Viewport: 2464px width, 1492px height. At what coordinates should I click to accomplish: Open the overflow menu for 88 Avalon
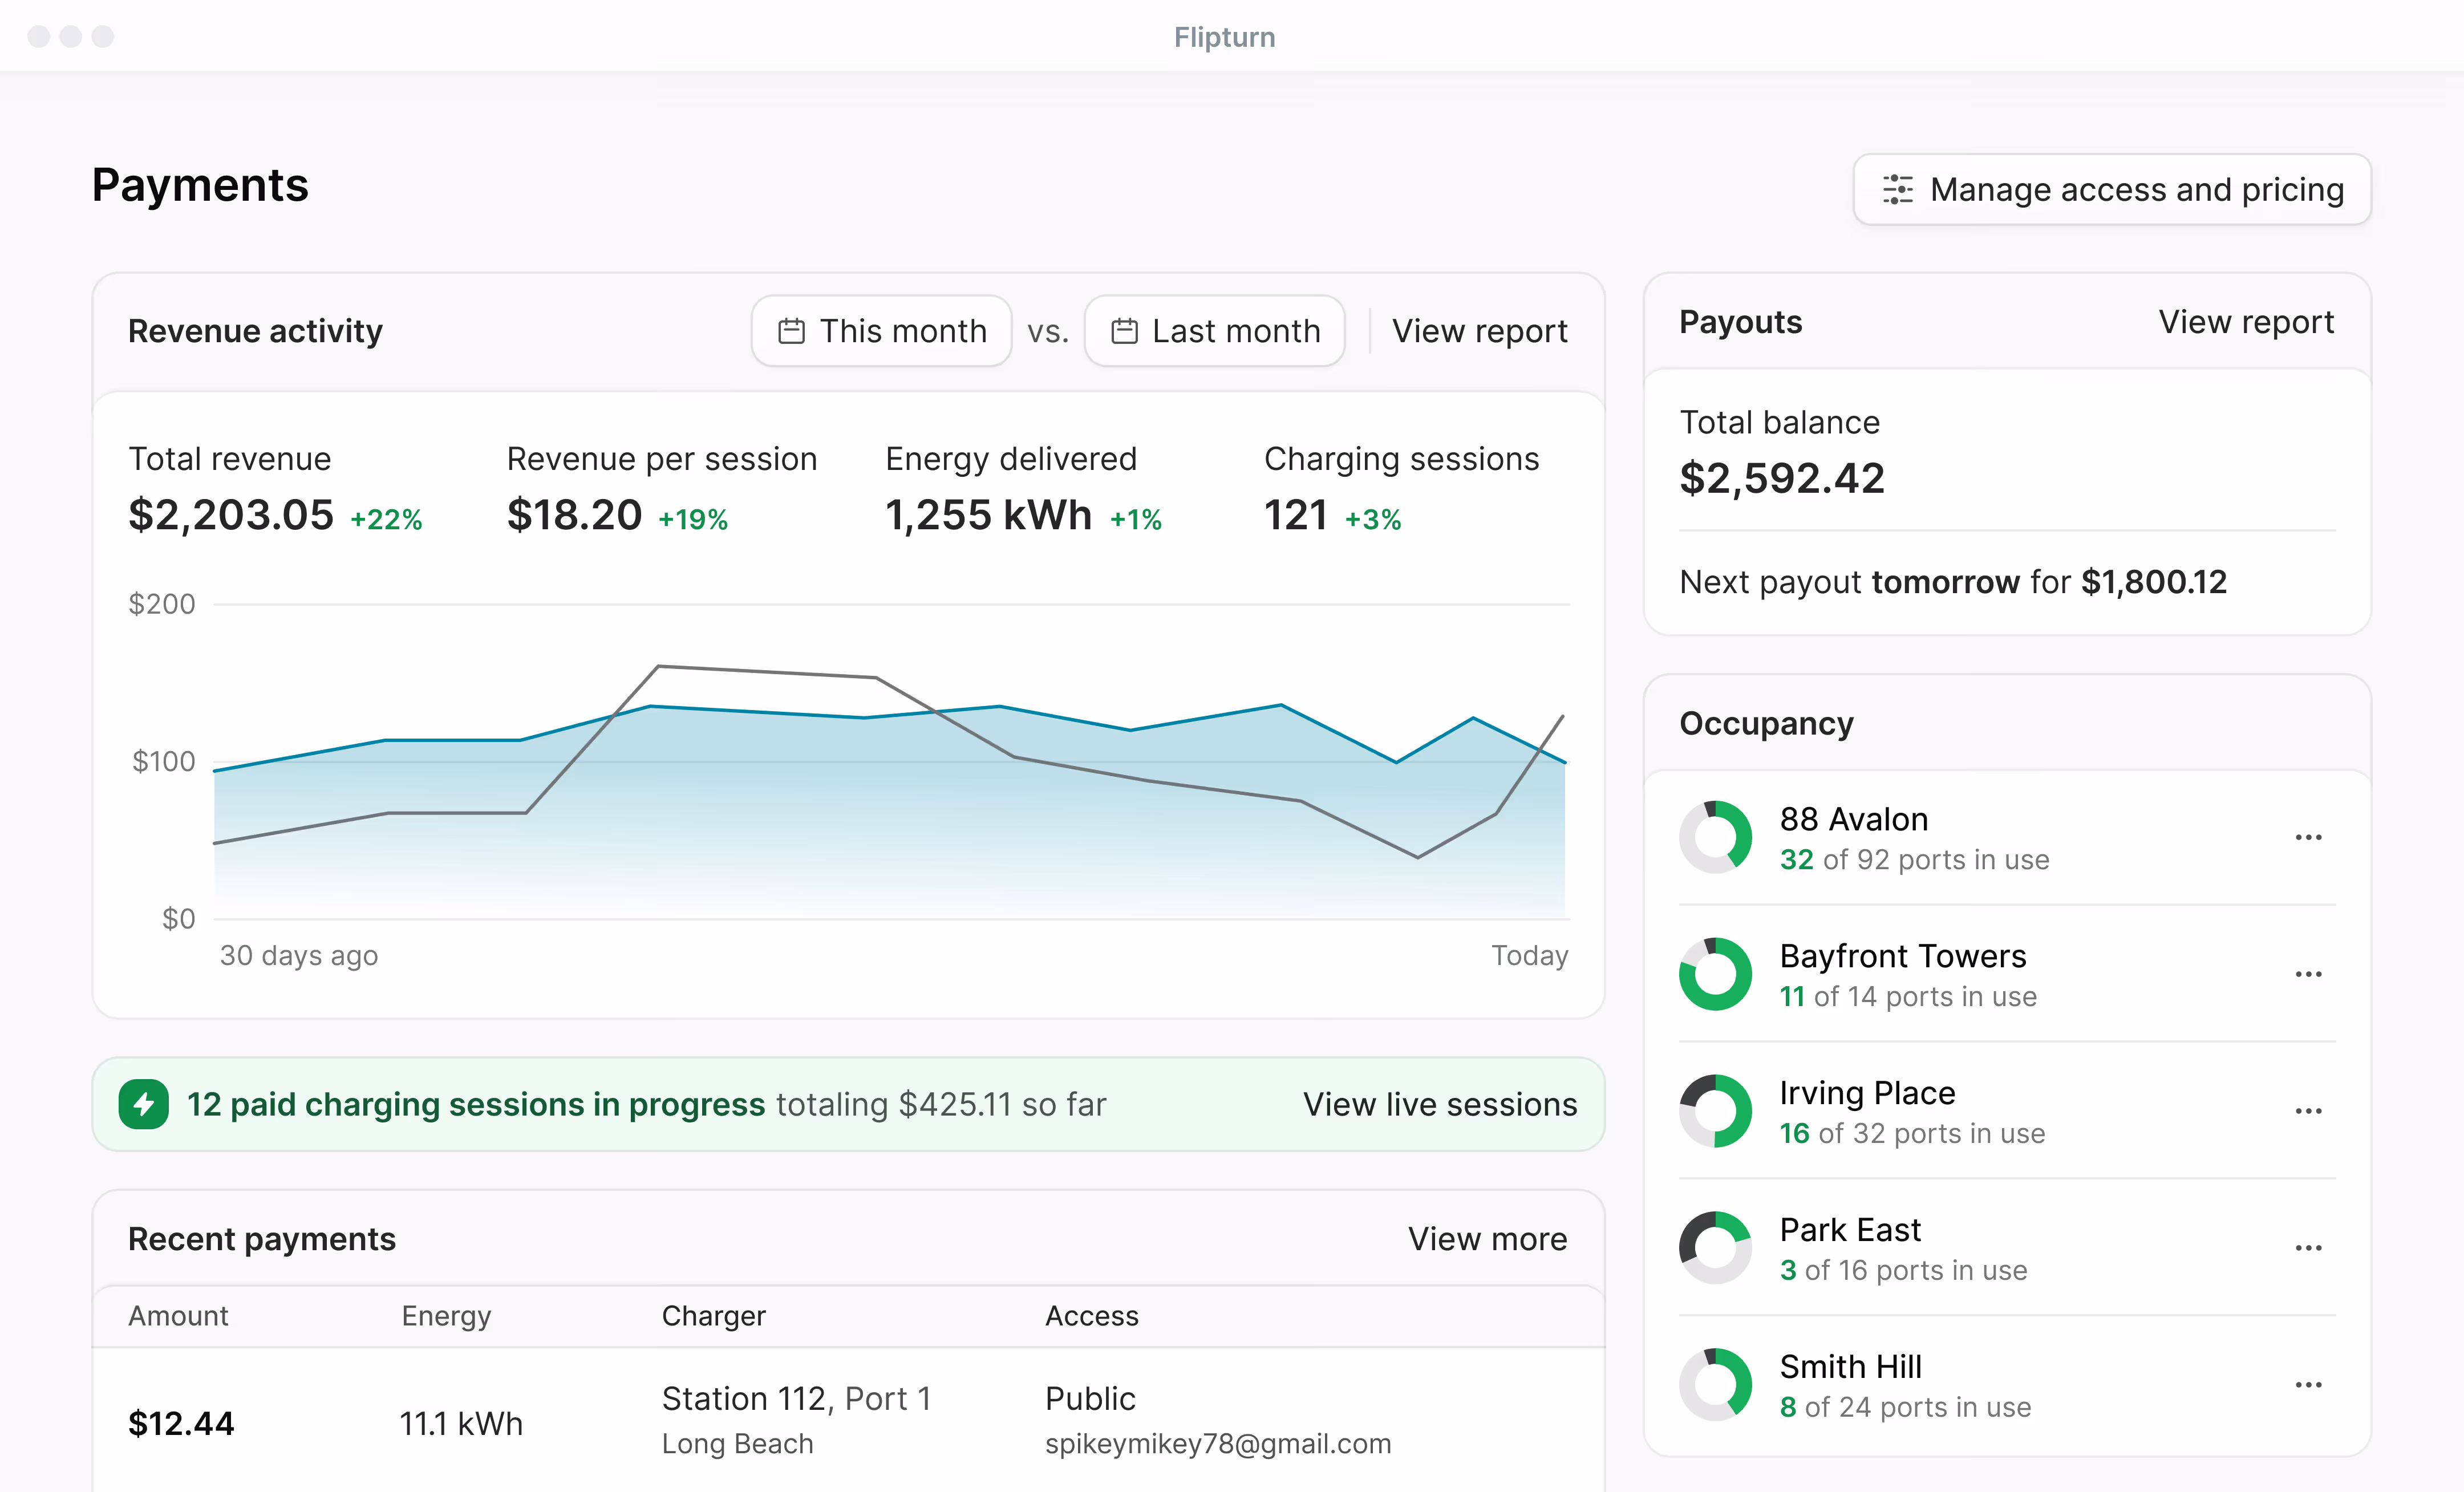tap(2309, 837)
